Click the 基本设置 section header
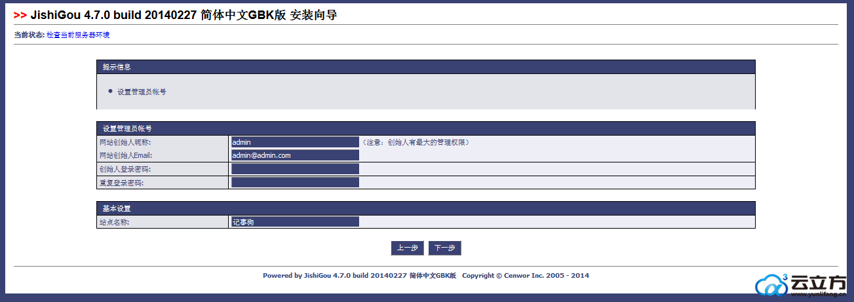The height and width of the screenshot is (302, 854). [425, 208]
